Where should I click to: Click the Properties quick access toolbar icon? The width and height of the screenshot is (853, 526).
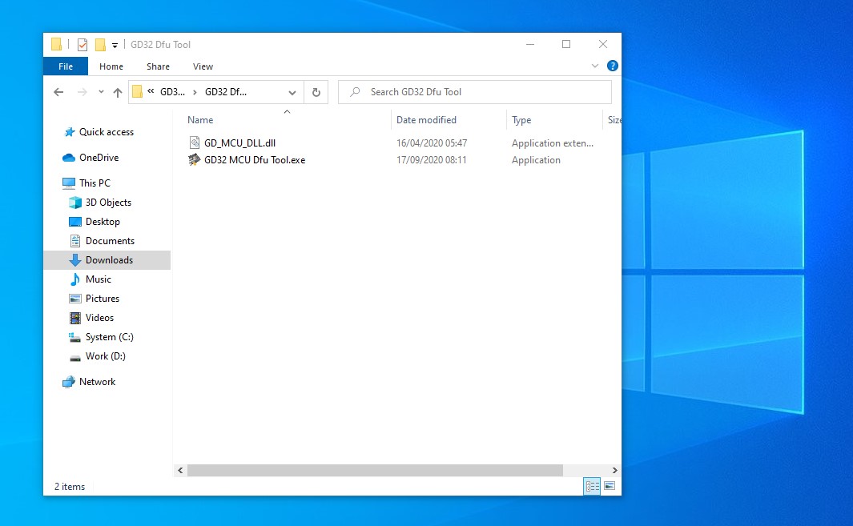pos(82,45)
